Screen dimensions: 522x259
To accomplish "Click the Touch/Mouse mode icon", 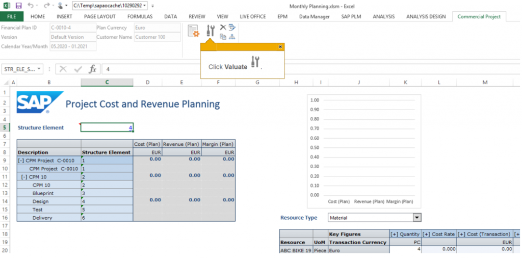I will (x=61, y=5).
